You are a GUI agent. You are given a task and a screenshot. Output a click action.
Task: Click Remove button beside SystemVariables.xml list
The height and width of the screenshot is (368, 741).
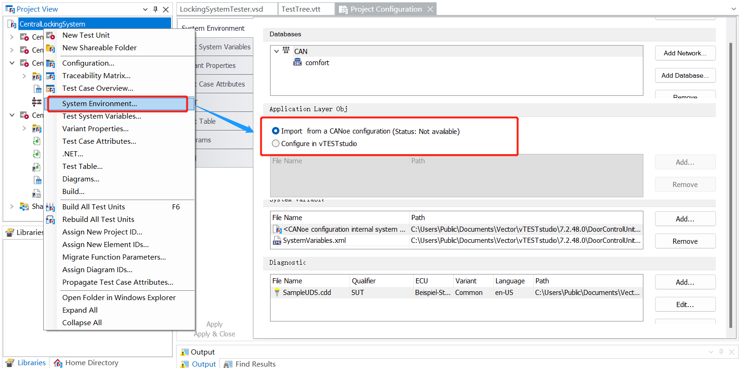tap(685, 241)
